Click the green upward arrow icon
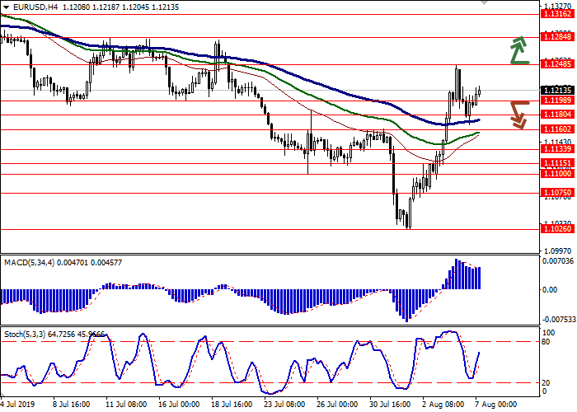The image size is (577, 412). (518, 50)
